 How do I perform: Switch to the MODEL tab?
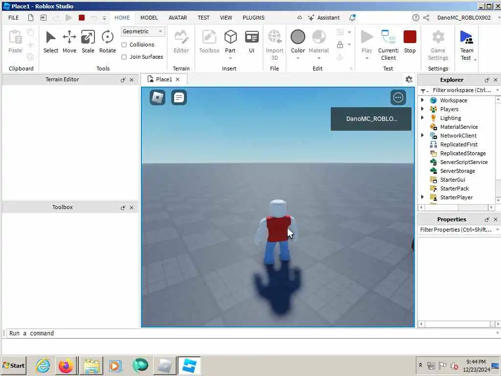[149, 18]
